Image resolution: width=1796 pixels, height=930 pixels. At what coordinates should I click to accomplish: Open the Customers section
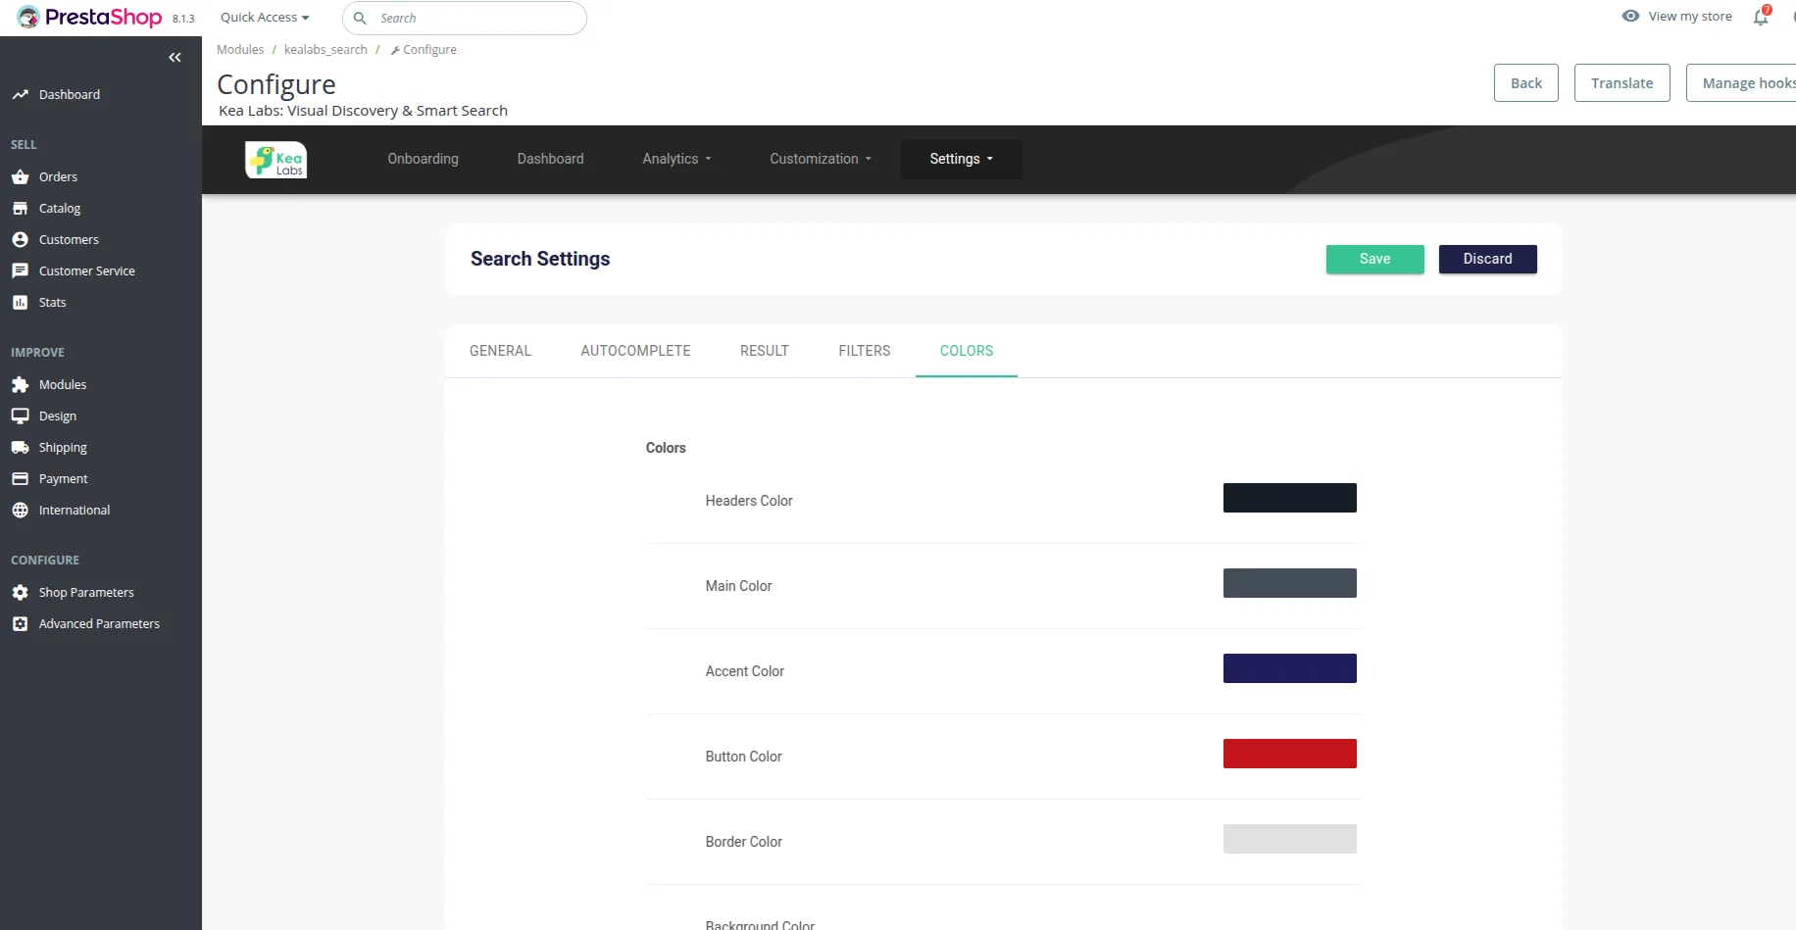pyautogui.click(x=69, y=239)
